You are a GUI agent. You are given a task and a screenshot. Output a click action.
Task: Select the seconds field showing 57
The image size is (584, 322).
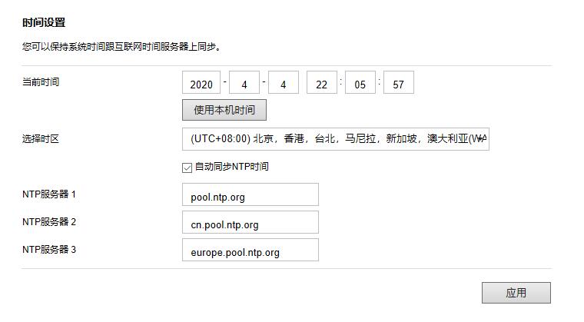point(398,84)
